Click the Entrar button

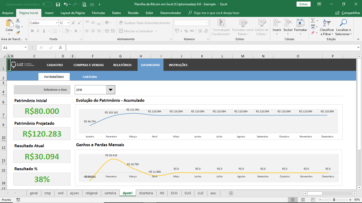[303, 4]
